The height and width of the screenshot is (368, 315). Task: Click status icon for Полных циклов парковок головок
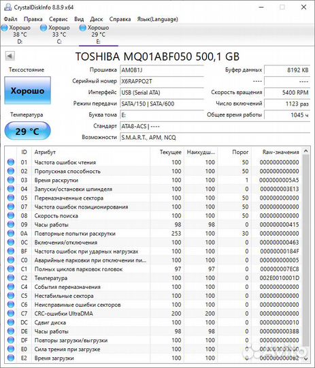click(11, 269)
